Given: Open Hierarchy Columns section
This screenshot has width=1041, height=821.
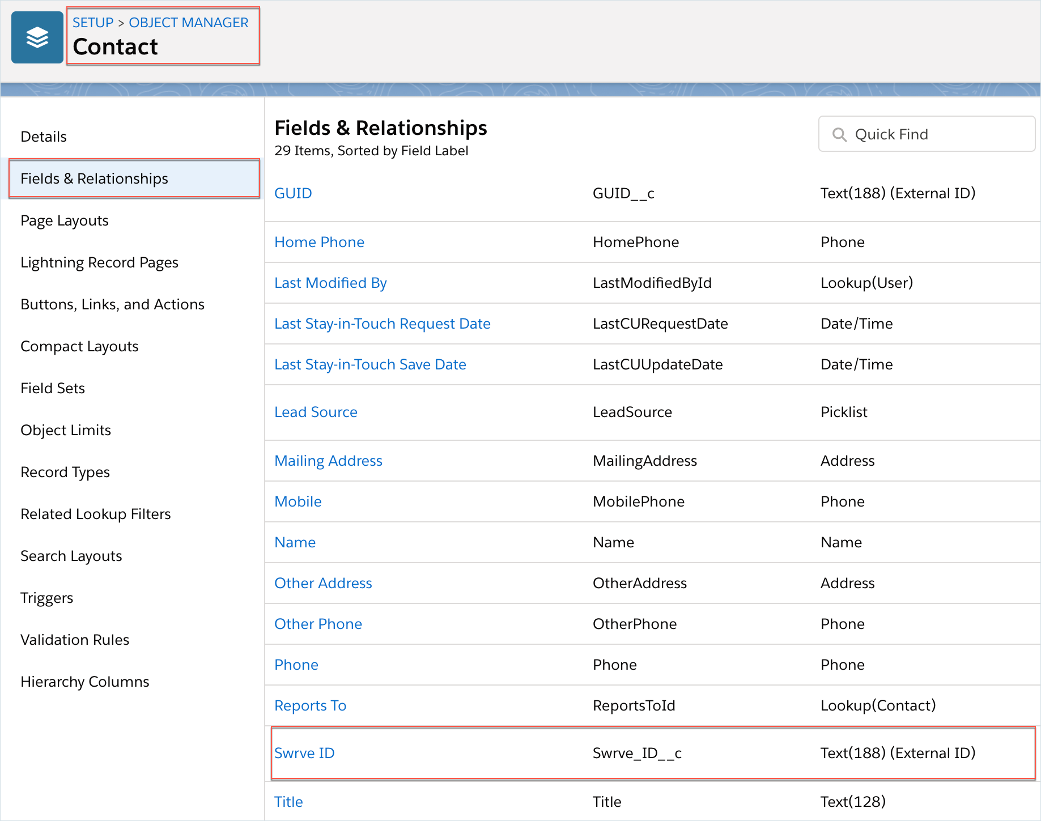Looking at the screenshot, I should pyautogui.click(x=85, y=682).
